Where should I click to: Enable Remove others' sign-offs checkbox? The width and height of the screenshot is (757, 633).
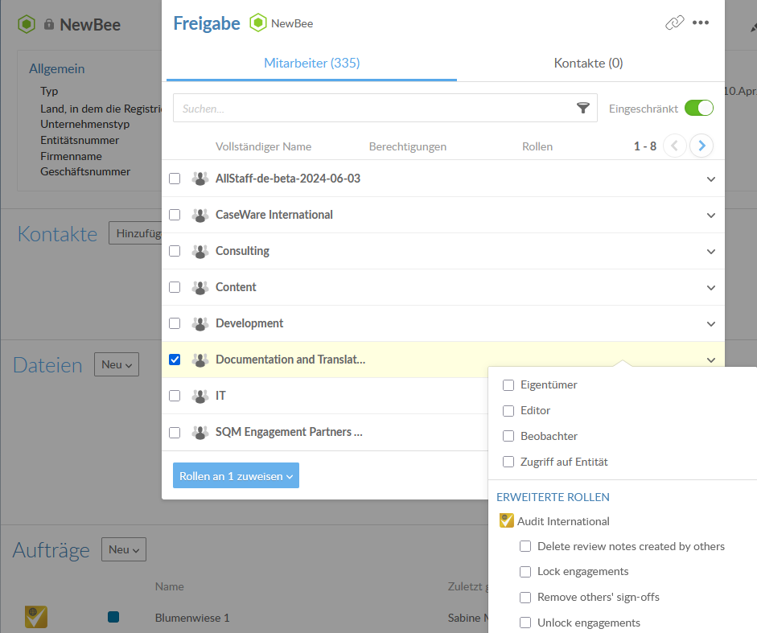coord(525,598)
